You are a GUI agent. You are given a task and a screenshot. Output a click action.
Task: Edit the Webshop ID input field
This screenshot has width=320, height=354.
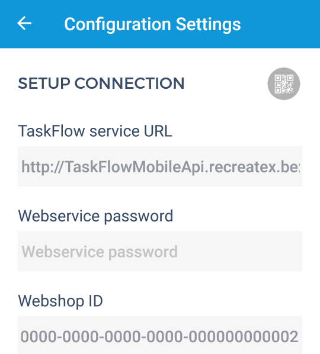tap(160, 335)
